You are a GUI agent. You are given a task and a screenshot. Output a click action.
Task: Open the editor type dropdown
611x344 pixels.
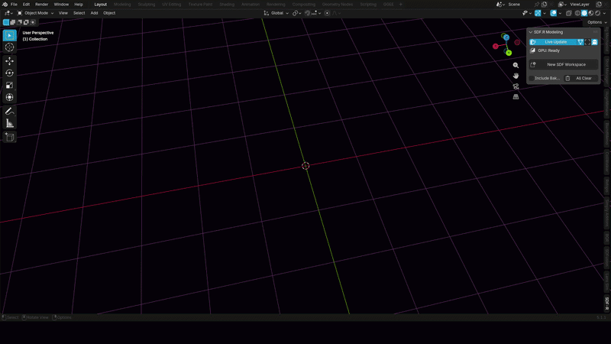(x=8, y=13)
